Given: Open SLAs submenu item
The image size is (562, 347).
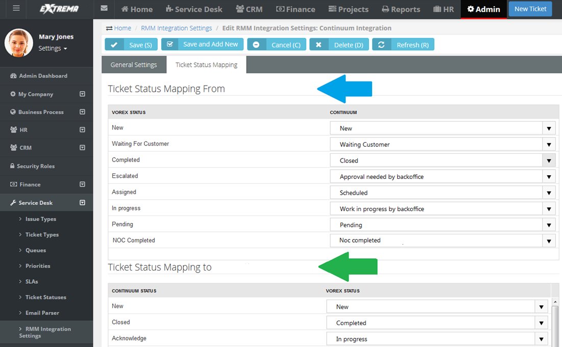Looking at the screenshot, I should click(32, 282).
